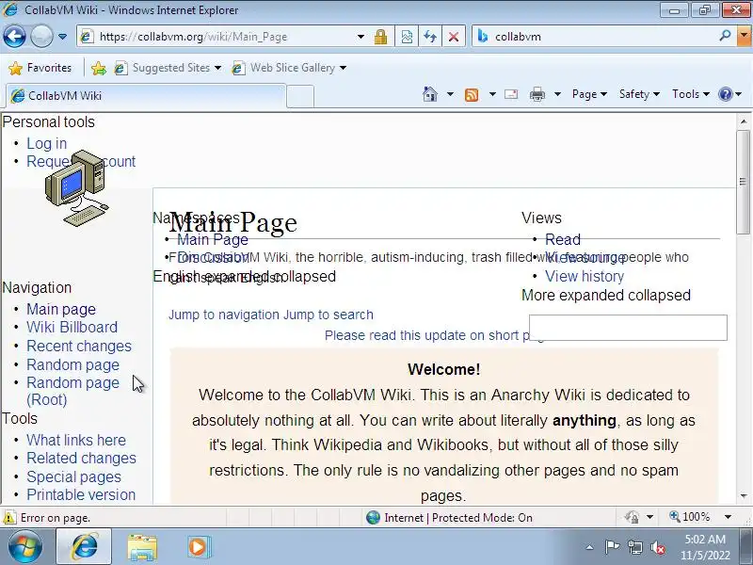Click the page scrollbar down arrow
The width and height of the screenshot is (753, 565).
[744, 496]
